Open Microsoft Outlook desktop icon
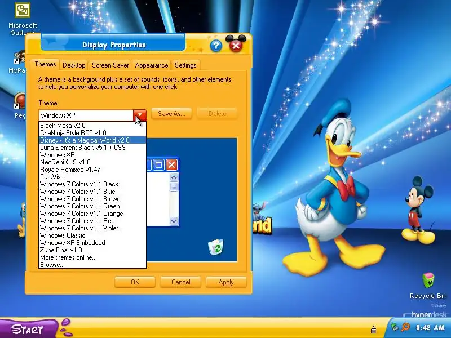This screenshot has width=451, height=338. pyautogui.click(x=23, y=18)
